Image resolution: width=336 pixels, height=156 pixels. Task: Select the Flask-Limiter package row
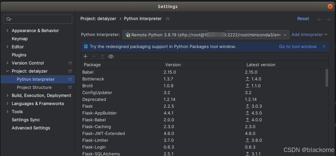(x=203, y=140)
